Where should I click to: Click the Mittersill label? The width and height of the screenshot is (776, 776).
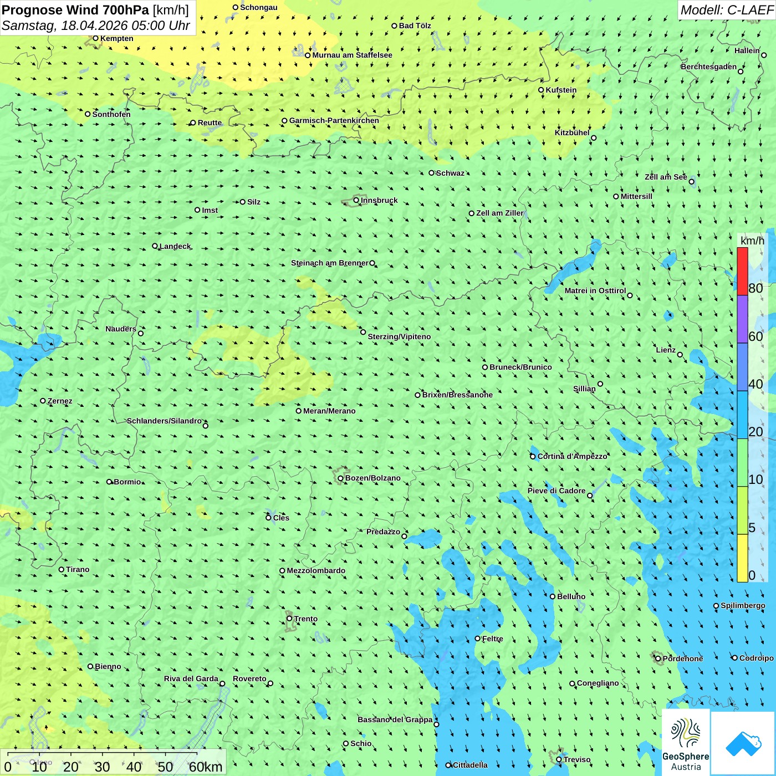coord(636,196)
